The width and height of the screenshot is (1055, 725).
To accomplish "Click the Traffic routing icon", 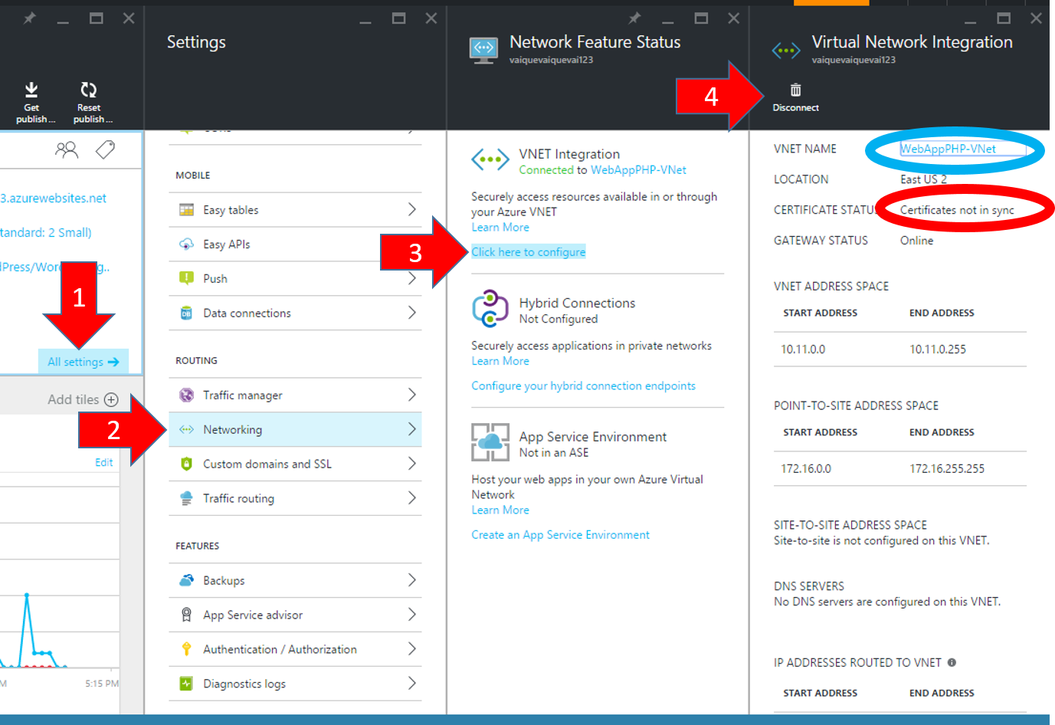I will coord(186,498).
